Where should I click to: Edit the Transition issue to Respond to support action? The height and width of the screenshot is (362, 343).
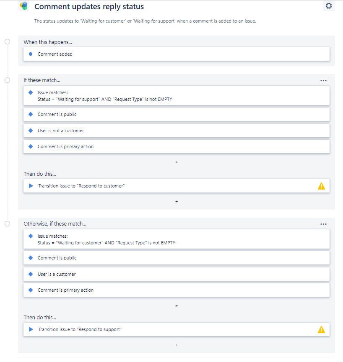point(177,329)
